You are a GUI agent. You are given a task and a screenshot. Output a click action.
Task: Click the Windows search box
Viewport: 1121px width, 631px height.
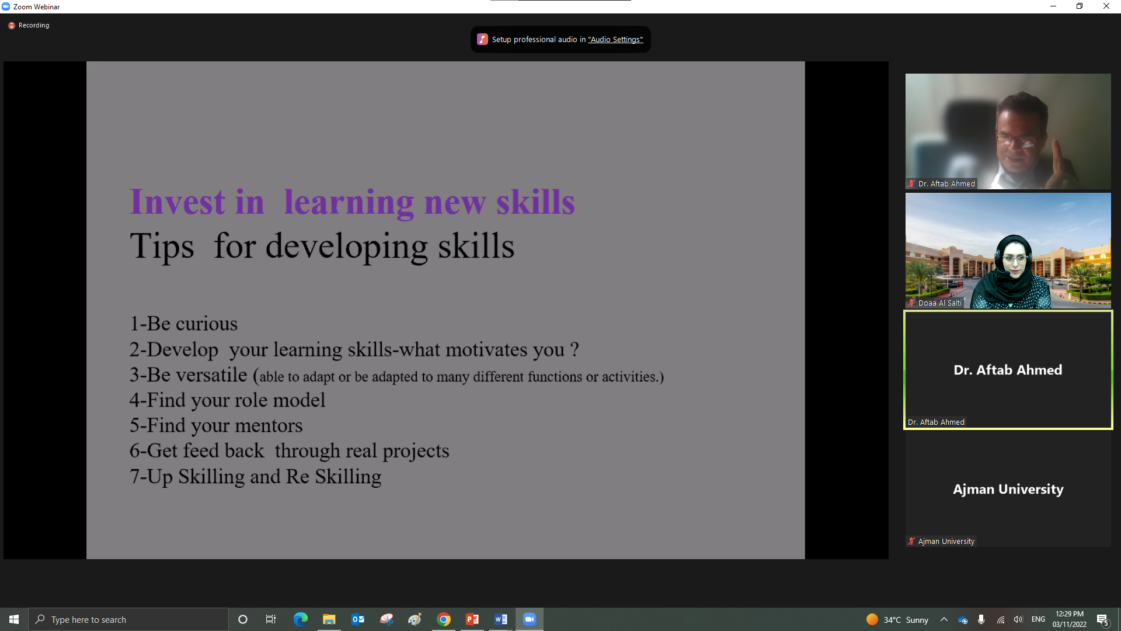tap(128, 619)
